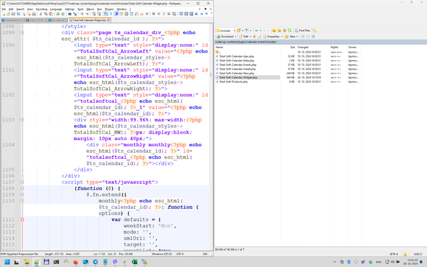Screen dimensions: 427x267
Task: Click the Download button in WinSCP
Action: click(x=225, y=37)
